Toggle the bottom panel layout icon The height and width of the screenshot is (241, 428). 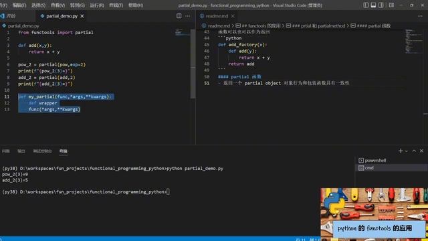[373, 5]
